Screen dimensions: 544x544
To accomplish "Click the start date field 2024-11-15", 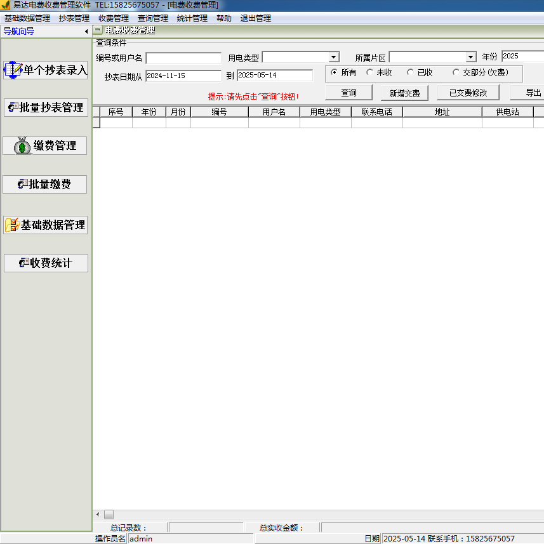I will 183,76.
